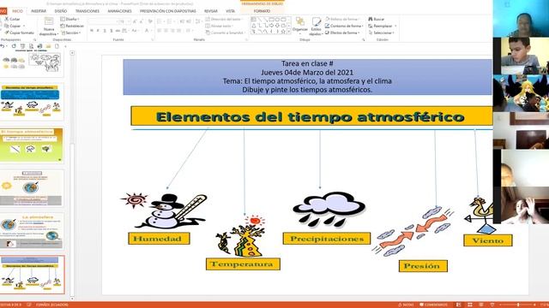Open the DISEÑO ribbon tab
549x308 pixels.
[x=61, y=11]
